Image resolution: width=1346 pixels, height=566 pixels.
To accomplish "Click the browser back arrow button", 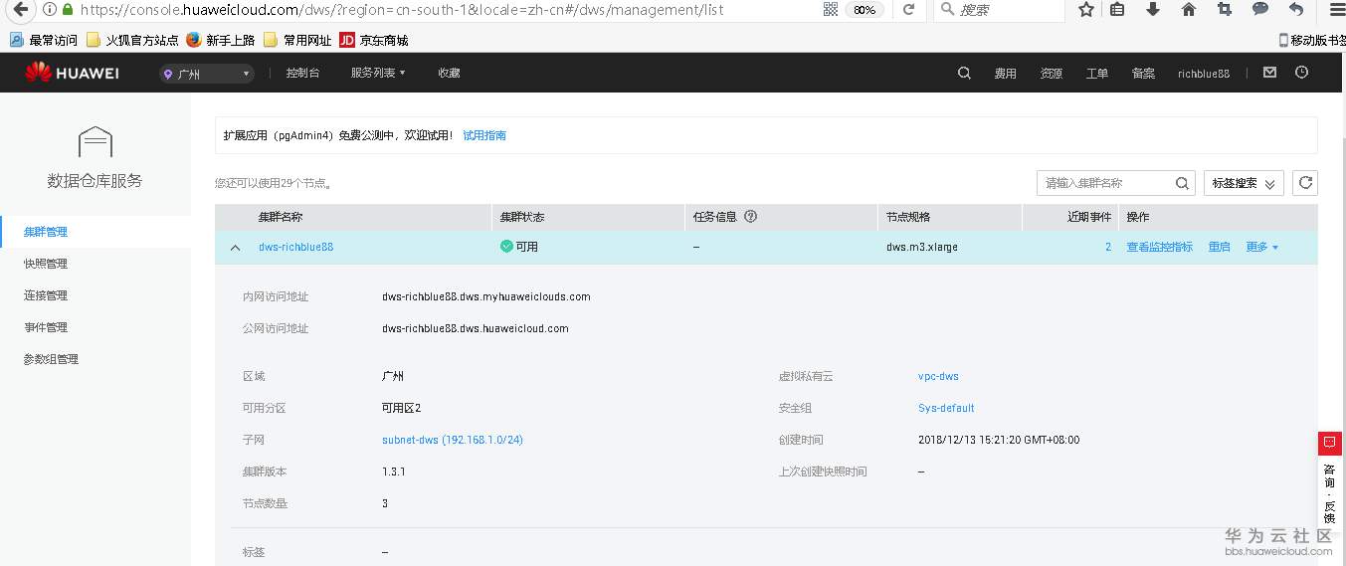I will tap(18, 9).
